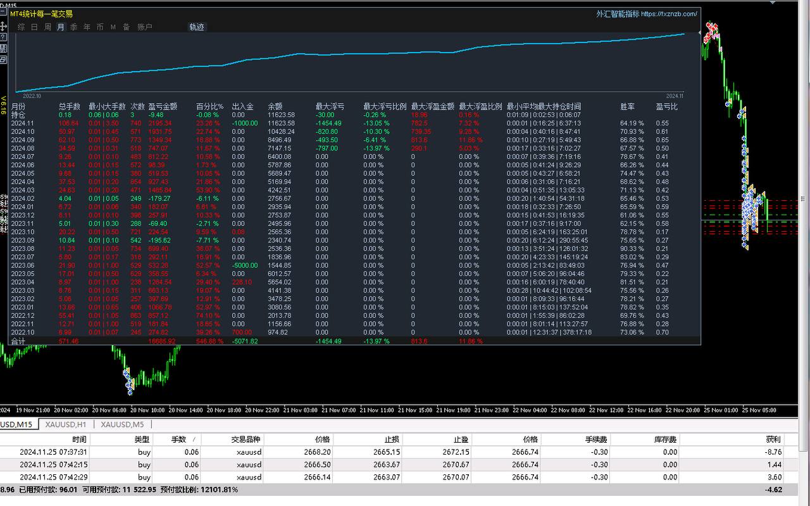The height and width of the screenshot is (506, 810).
Task: Click the 墨 icon on left sidebar
Action: click(3, 48)
